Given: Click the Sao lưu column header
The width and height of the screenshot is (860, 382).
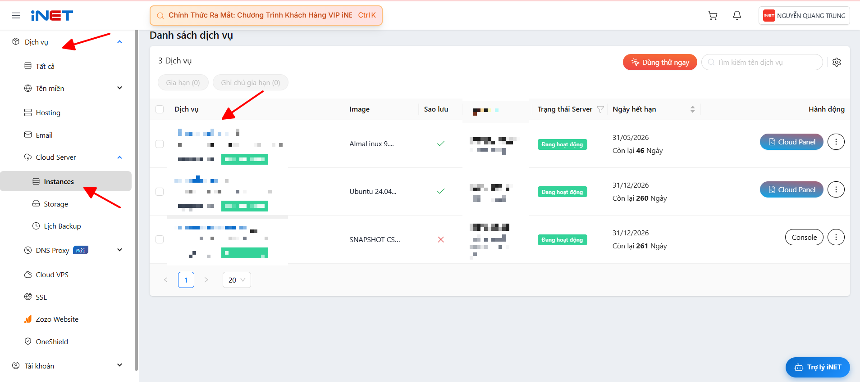Looking at the screenshot, I should click(436, 109).
